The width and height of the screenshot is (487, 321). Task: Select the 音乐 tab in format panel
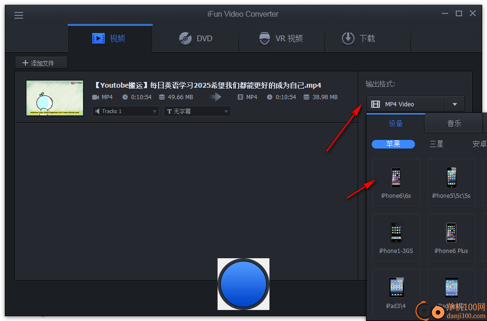tap(454, 123)
